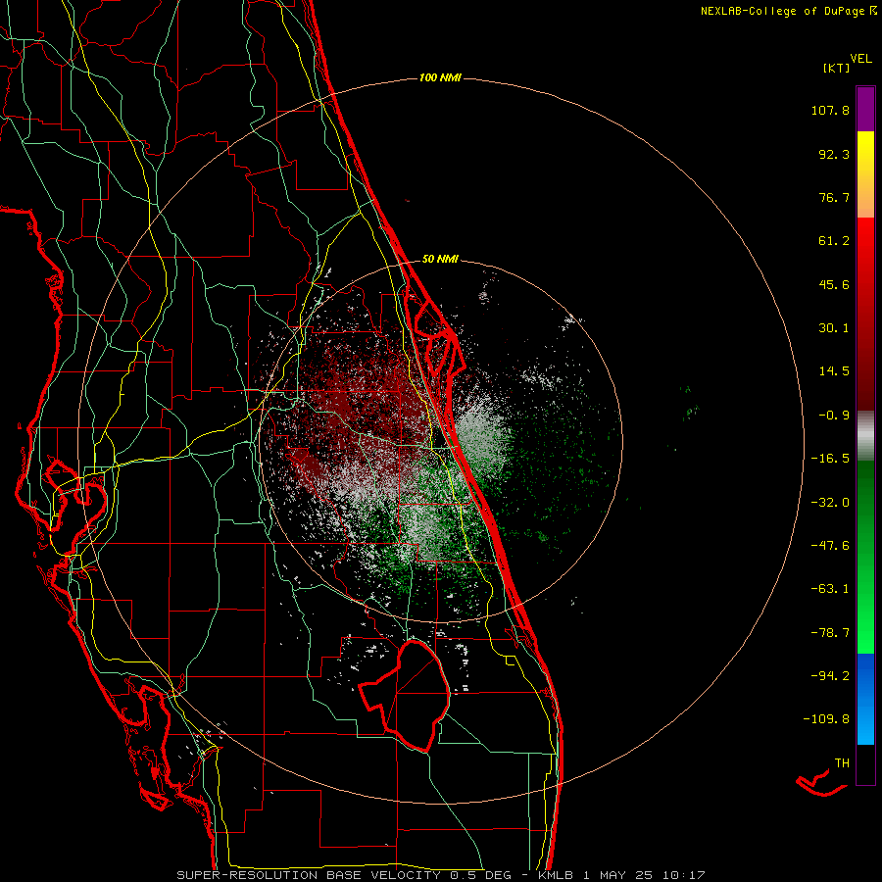882x882 pixels.
Task: Click the -109.8 velocity scale value
Action: (826, 719)
